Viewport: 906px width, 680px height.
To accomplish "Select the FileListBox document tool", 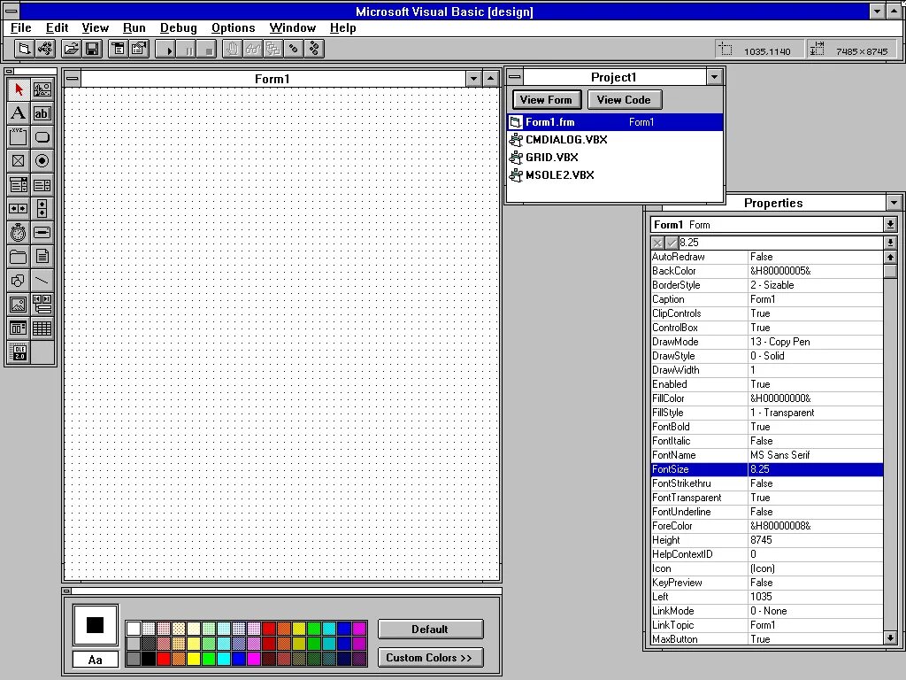I will pos(42,257).
